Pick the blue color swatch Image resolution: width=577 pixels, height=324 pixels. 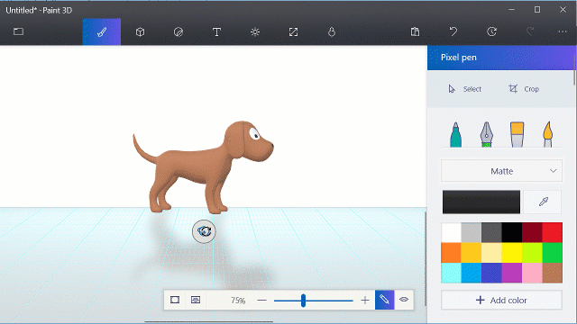coord(472,273)
